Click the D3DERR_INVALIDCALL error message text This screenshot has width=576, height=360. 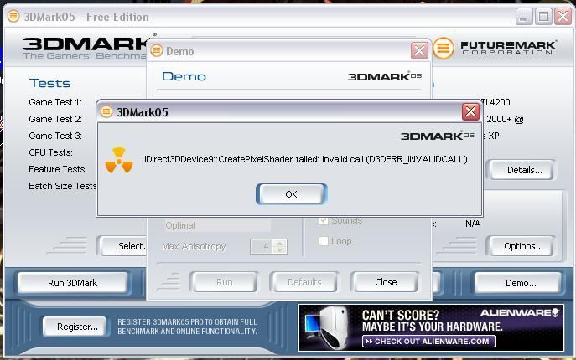(306, 159)
